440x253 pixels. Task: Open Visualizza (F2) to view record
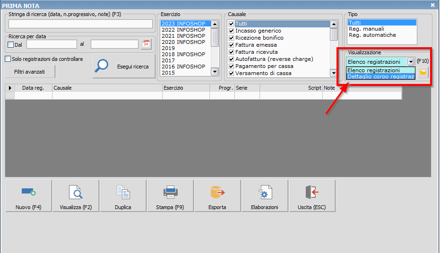click(76, 196)
